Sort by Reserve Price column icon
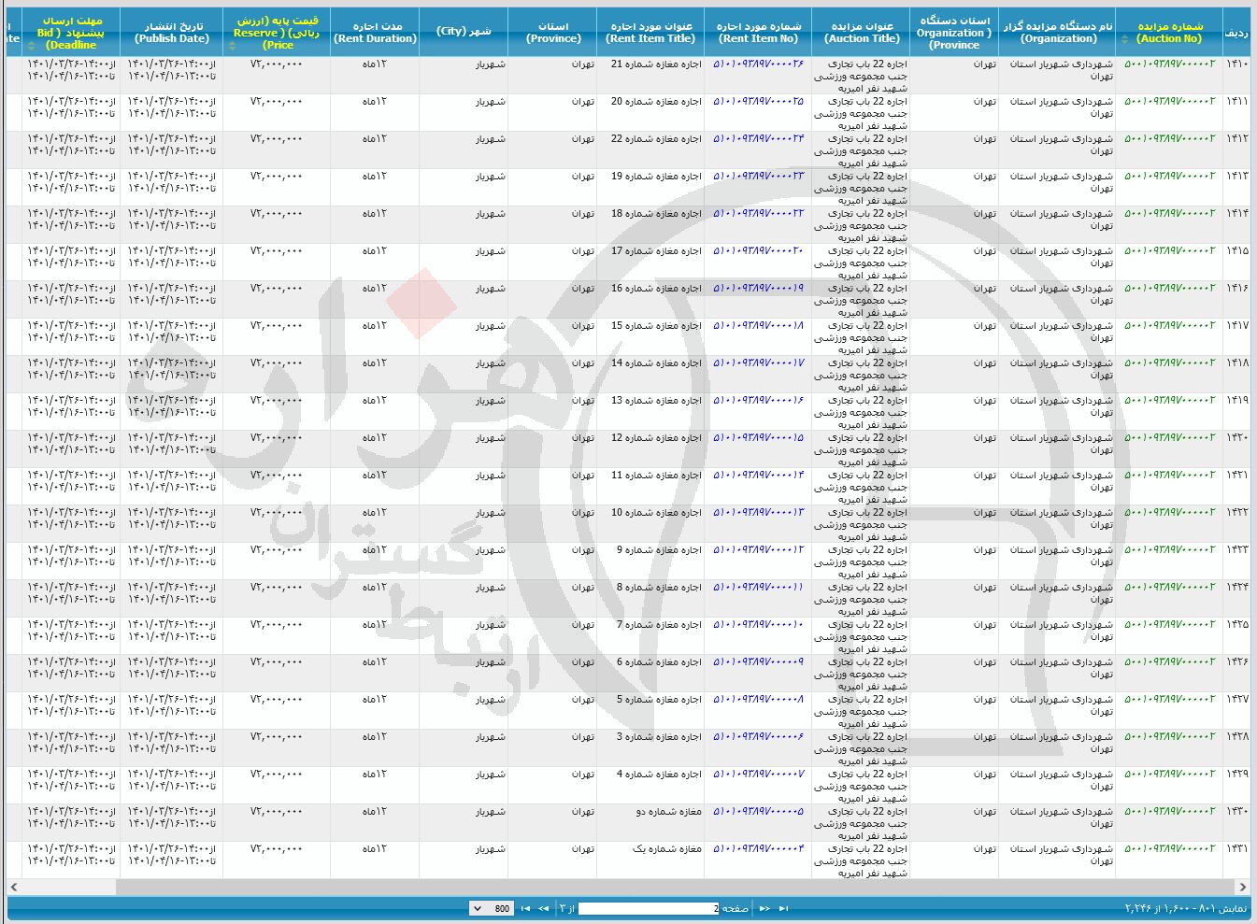This screenshot has width=1257, height=924. [233, 44]
